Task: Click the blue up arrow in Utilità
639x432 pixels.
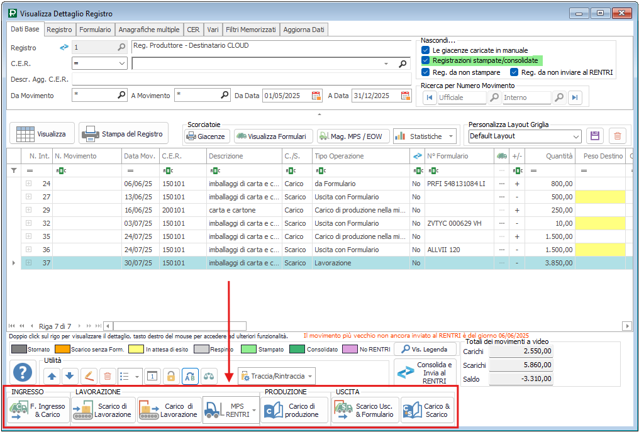Action: 52,376
